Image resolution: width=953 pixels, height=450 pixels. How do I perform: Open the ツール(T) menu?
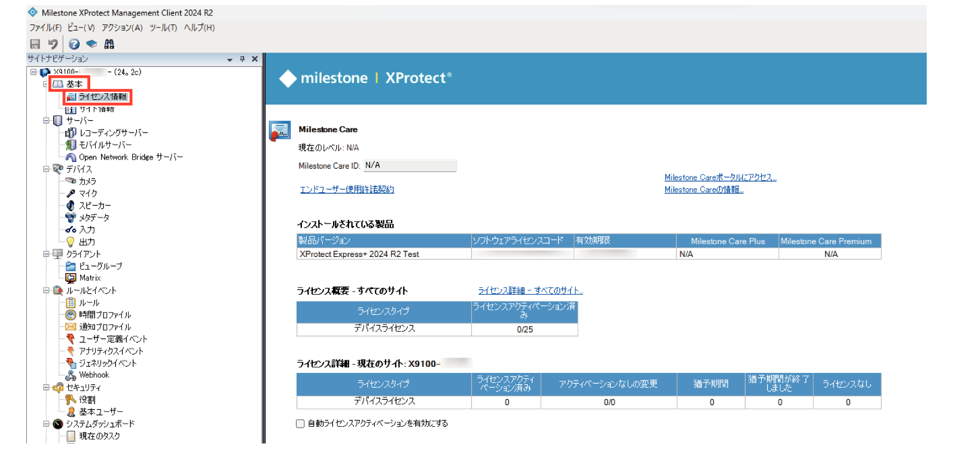coord(163,27)
